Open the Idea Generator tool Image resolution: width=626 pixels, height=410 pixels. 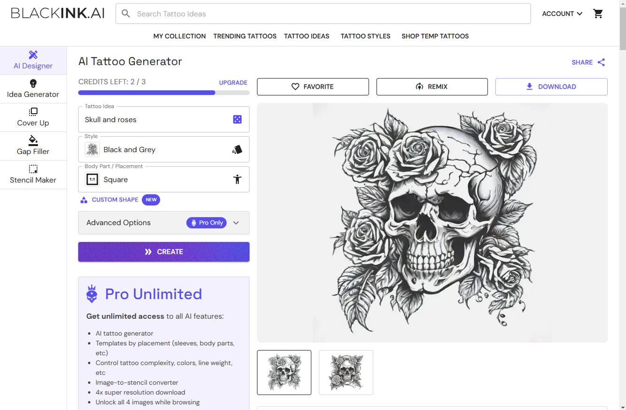tap(33, 88)
